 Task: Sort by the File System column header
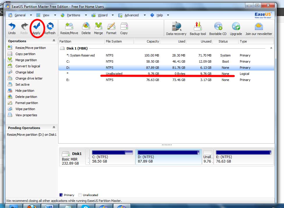pos(119,41)
